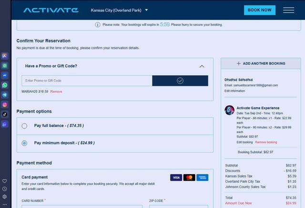Click the expiry notice info icon

[x=98, y=25]
